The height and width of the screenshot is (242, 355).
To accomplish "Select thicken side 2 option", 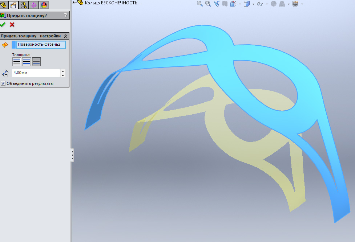I will point(36,62).
